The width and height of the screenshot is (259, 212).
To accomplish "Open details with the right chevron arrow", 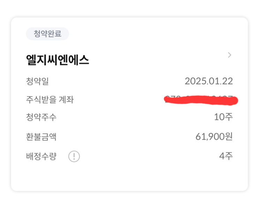I will (x=229, y=55).
